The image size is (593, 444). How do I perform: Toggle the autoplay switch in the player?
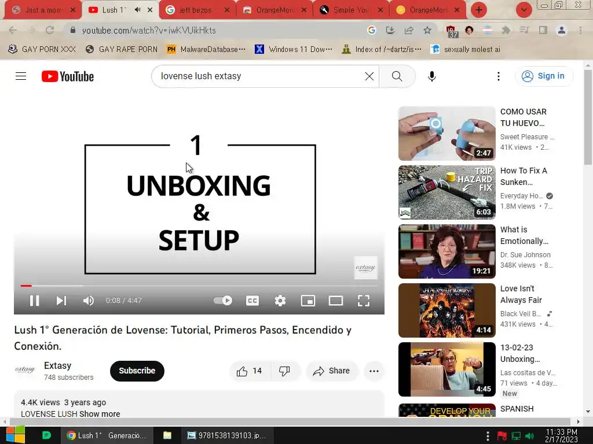point(223,301)
